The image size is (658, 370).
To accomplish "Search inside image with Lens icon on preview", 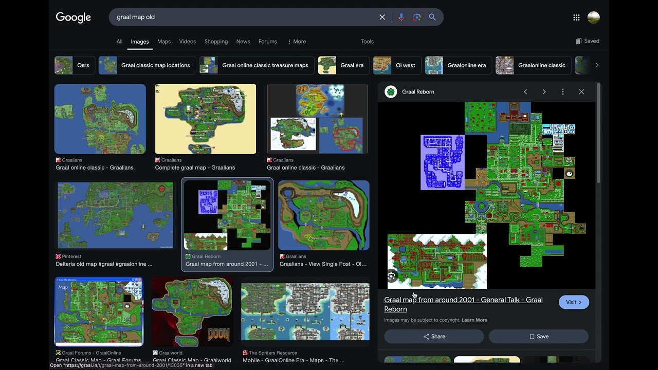I will [391, 276].
